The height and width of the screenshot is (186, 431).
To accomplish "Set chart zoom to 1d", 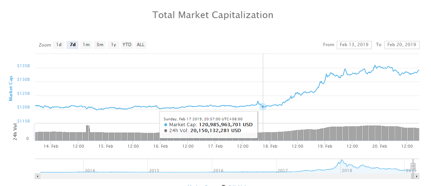I will [x=58, y=45].
